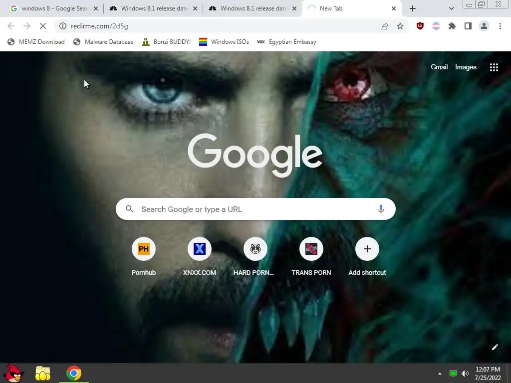511x383 pixels.
Task: Open the Bonzi BUDDY! bookmark
Action: [166, 42]
